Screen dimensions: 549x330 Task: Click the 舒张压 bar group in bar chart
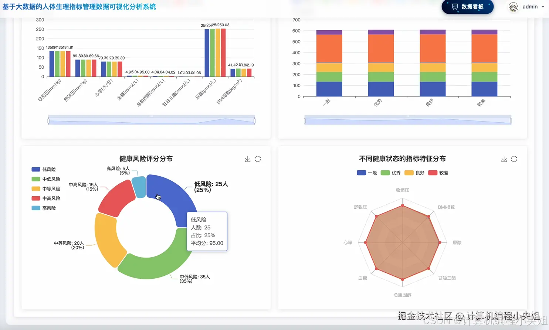click(x=86, y=68)
